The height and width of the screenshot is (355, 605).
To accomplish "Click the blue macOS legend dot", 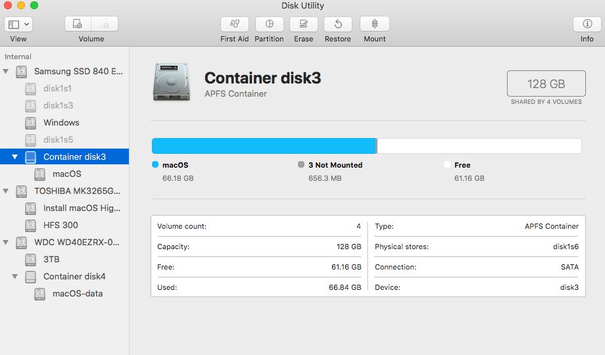I will click(155, 164).
